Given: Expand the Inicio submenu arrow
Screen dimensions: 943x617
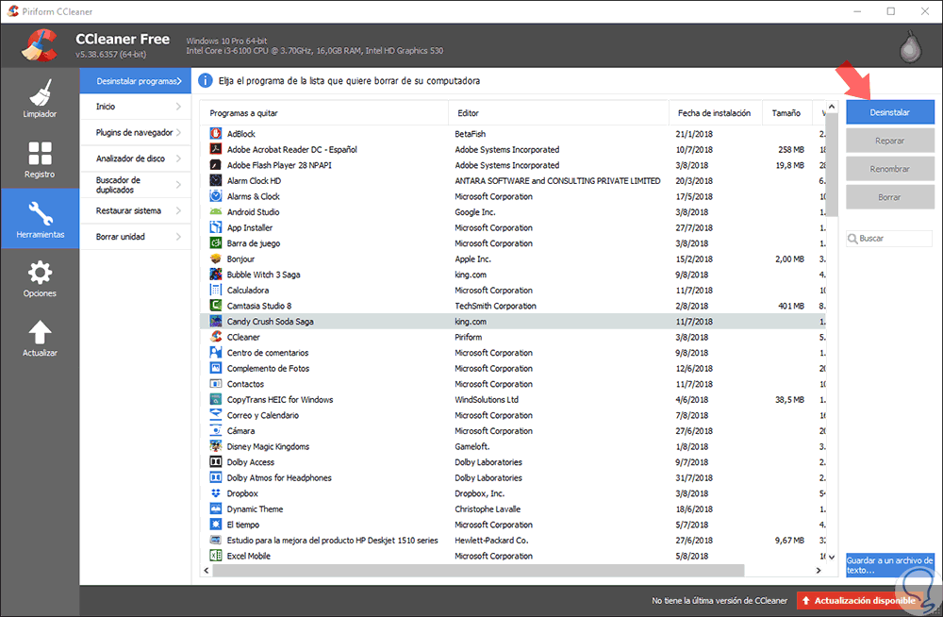Looking at the screenshot, I should point(178,107).
